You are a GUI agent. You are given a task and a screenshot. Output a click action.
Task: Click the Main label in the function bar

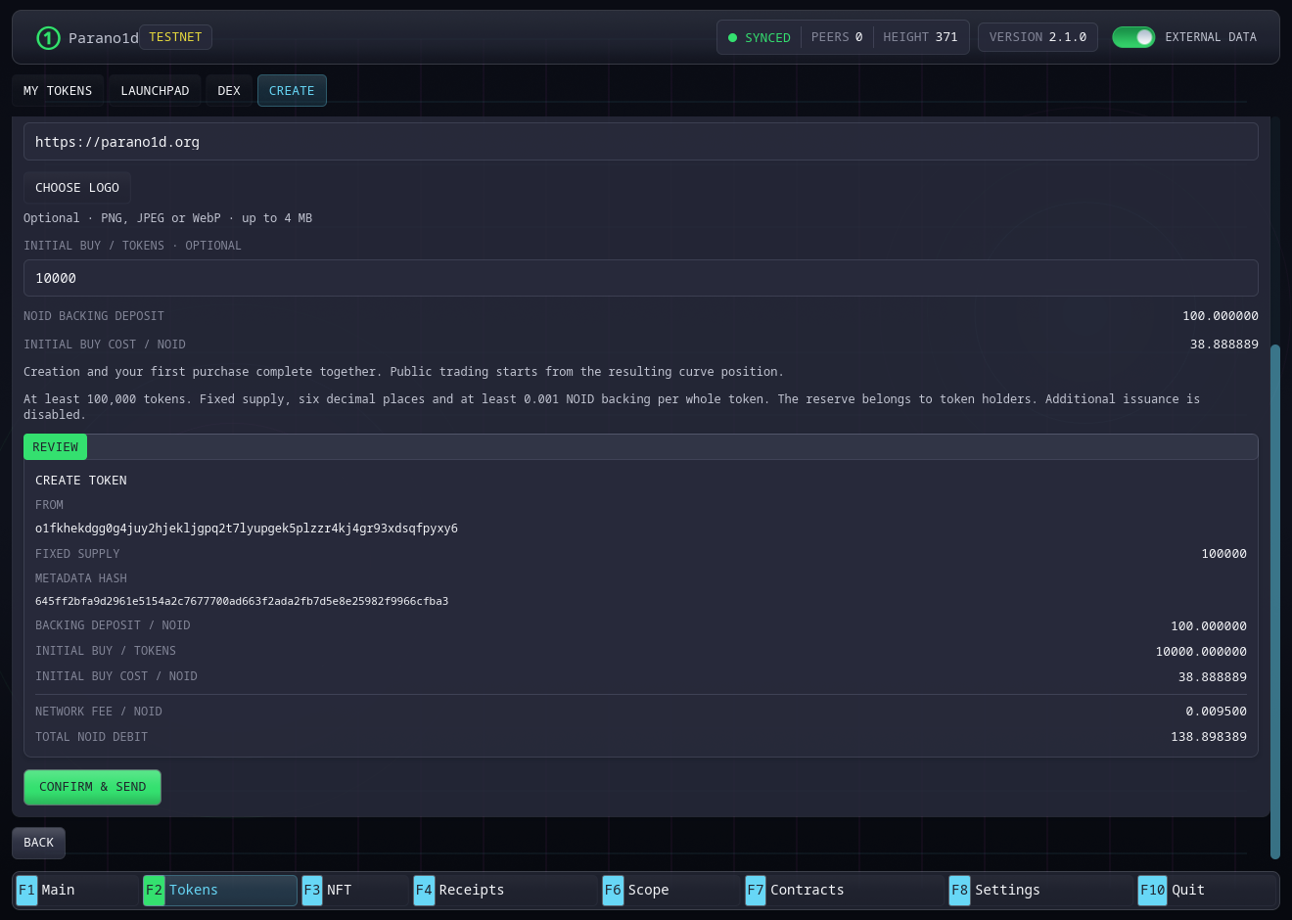pyautogui.click(x=59, y=890)
